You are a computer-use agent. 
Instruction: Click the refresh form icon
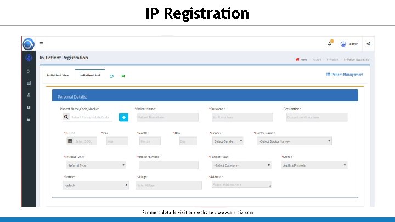pyautogui.click(x=112, y=76)
